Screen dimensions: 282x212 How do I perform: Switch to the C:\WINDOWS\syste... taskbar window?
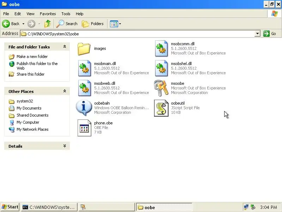[x=49, y=207]
